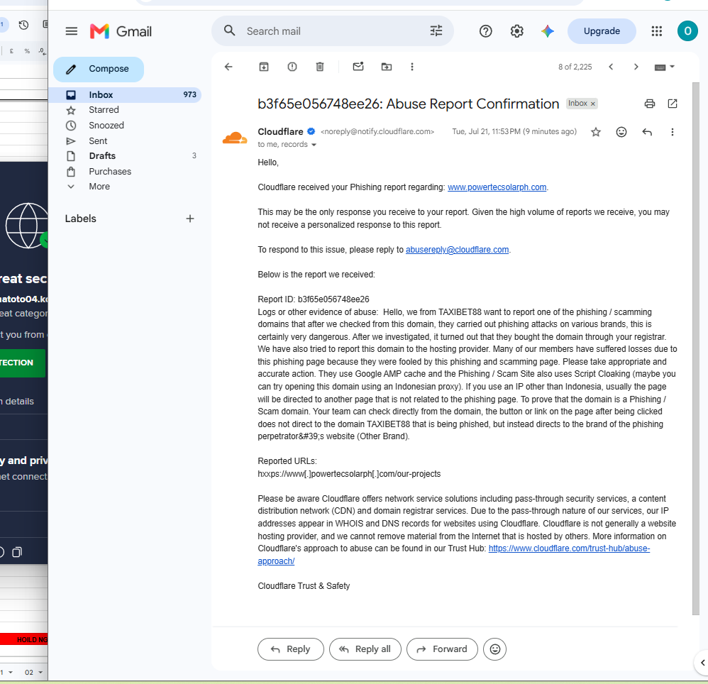This screenshot has height=684, width=708.
Task: Click the Compose button
Action: (x=99, y=69)
